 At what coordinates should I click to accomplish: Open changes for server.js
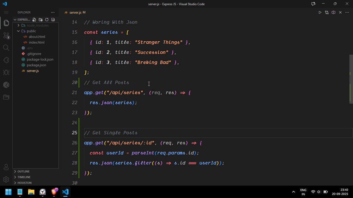[327, 12]
